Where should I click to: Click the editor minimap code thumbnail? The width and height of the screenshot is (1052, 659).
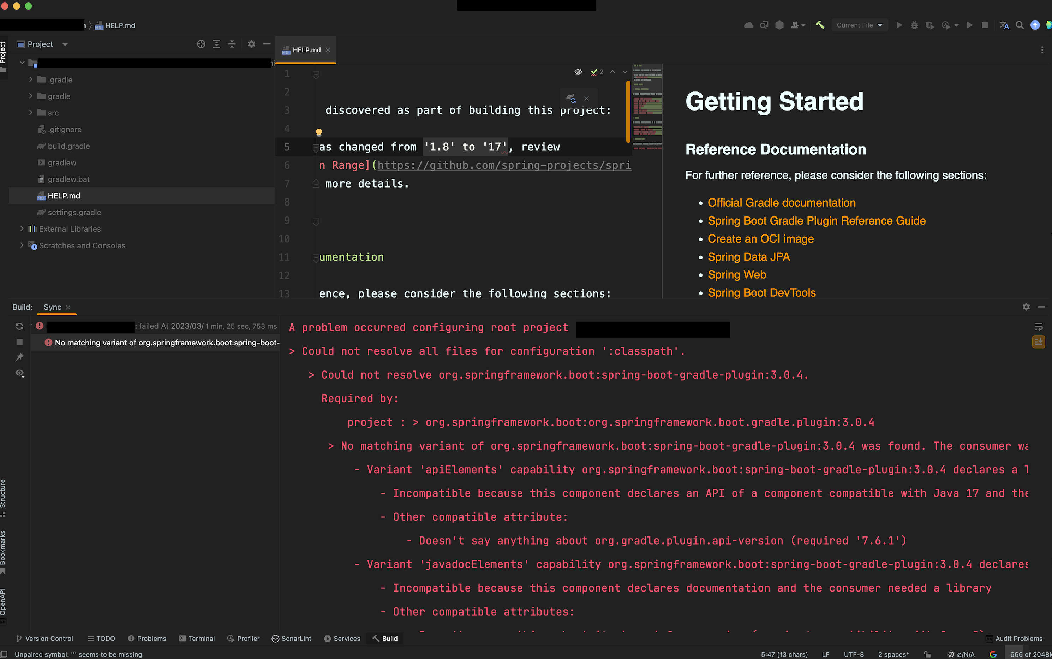(x=647, y=107)
